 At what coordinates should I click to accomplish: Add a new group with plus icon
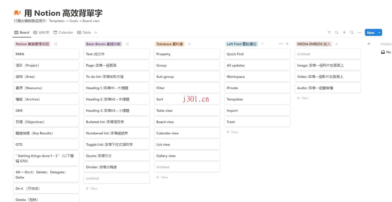pyautogui.click(x=369, y=44)
